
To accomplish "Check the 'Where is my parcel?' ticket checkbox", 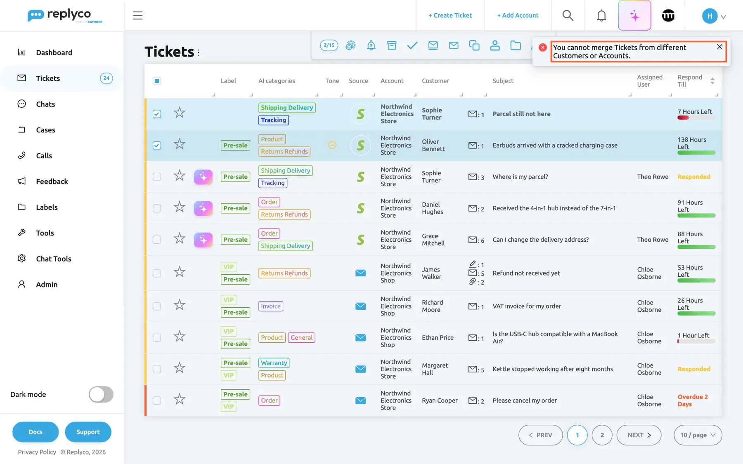I will tap(157, 177).
